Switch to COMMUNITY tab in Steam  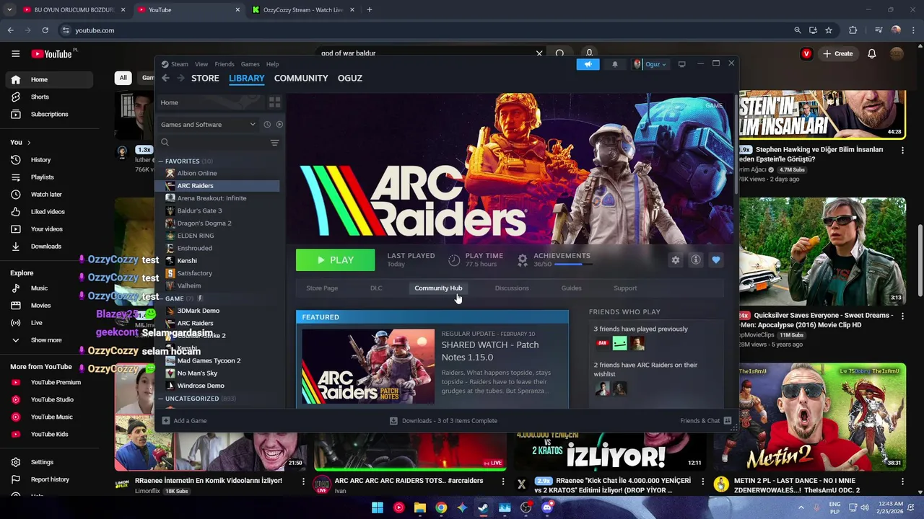301,78
